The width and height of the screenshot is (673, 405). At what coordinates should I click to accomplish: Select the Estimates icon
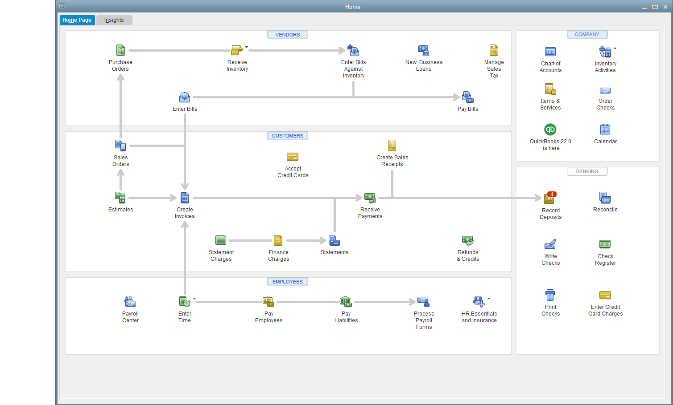[x=120, y=197]
